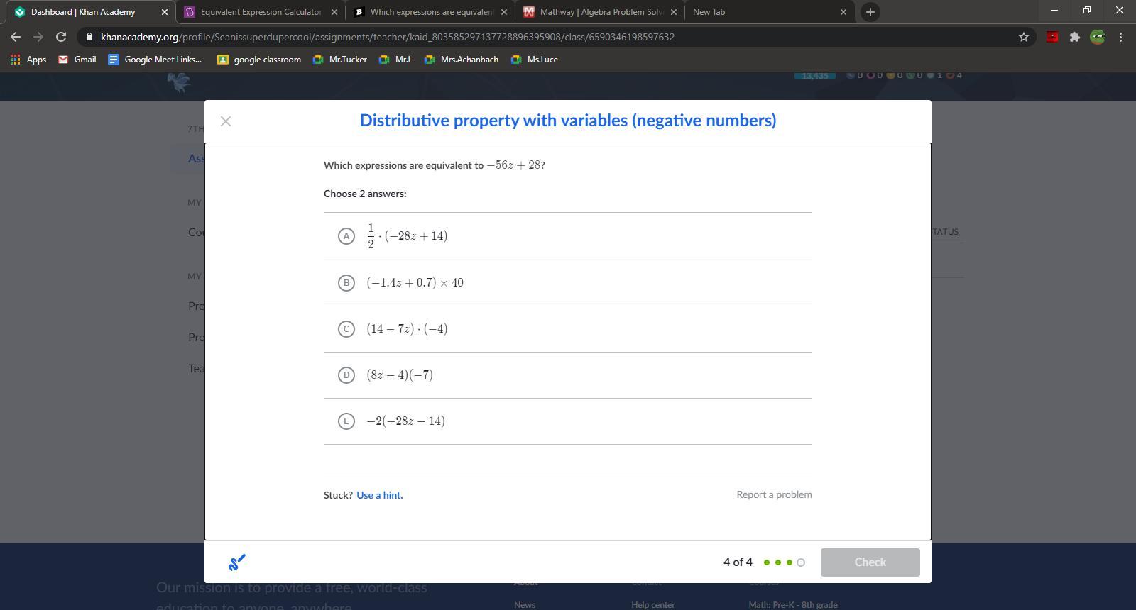Open the Ms.Luce bookmark

(x=535, y=60)
